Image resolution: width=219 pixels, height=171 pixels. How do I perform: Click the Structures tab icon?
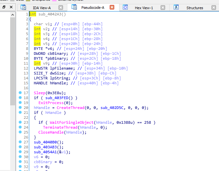[x=176, y=7]
